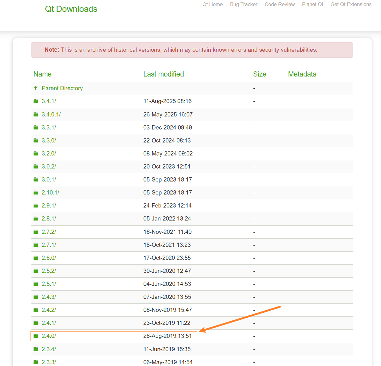The width and height of the screenshot is (381, 366).
Task: Click the folder icon beside 2.6.0/
Action: point(36,258)
